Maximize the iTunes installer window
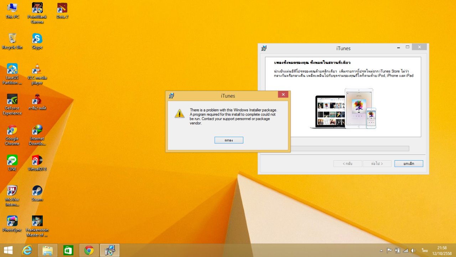The height and width of the screenshot is (257, 456). (x=408, y=47)
